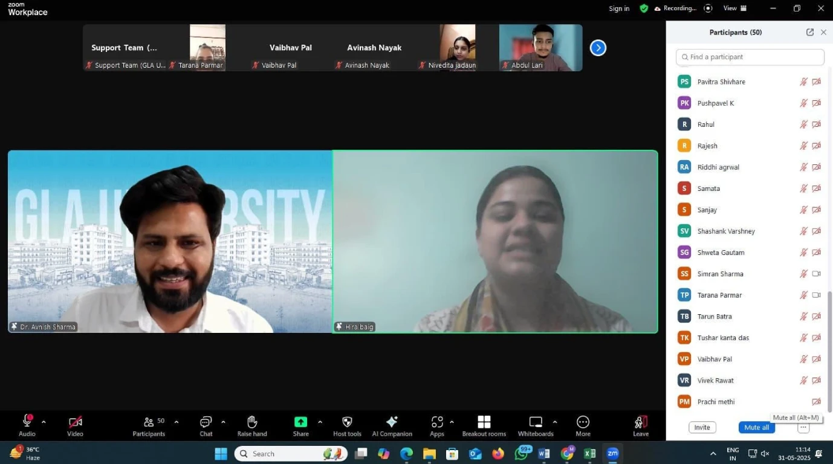Open AI Companion from the toolbar
Viewport: 833px width, 464px height.
tap(392, 422)
